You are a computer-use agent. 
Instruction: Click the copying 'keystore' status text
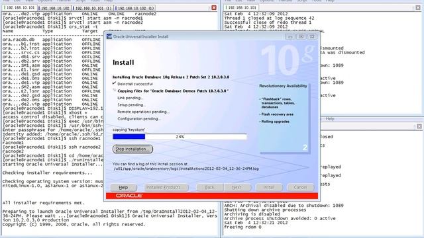pos(129,130)
